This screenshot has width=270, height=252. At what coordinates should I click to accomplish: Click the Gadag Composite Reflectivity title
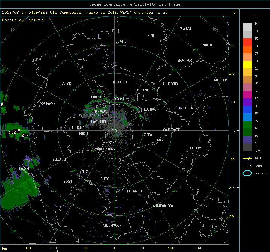135,4
